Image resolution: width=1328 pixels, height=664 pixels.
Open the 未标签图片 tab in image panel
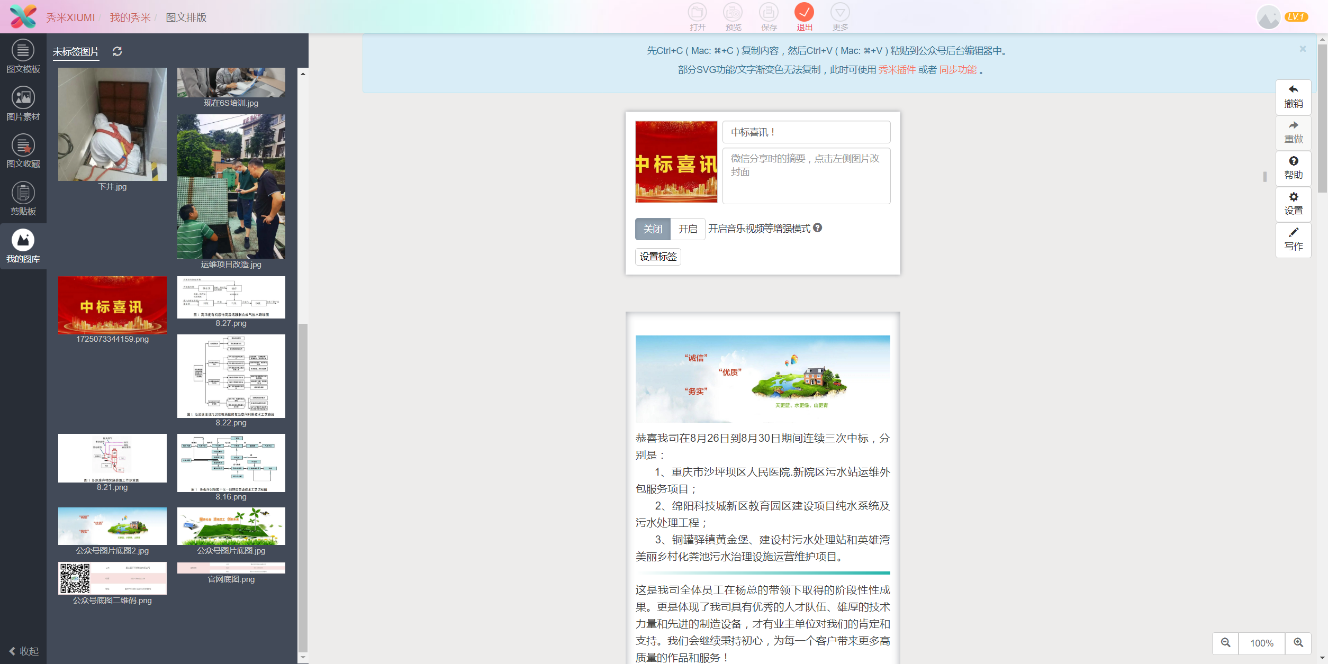[x=75, y=51]
